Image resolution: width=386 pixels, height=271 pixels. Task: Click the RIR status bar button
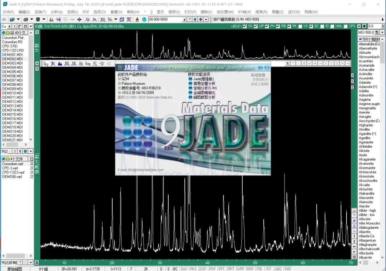pyautogui.click(x=287, y=269)
